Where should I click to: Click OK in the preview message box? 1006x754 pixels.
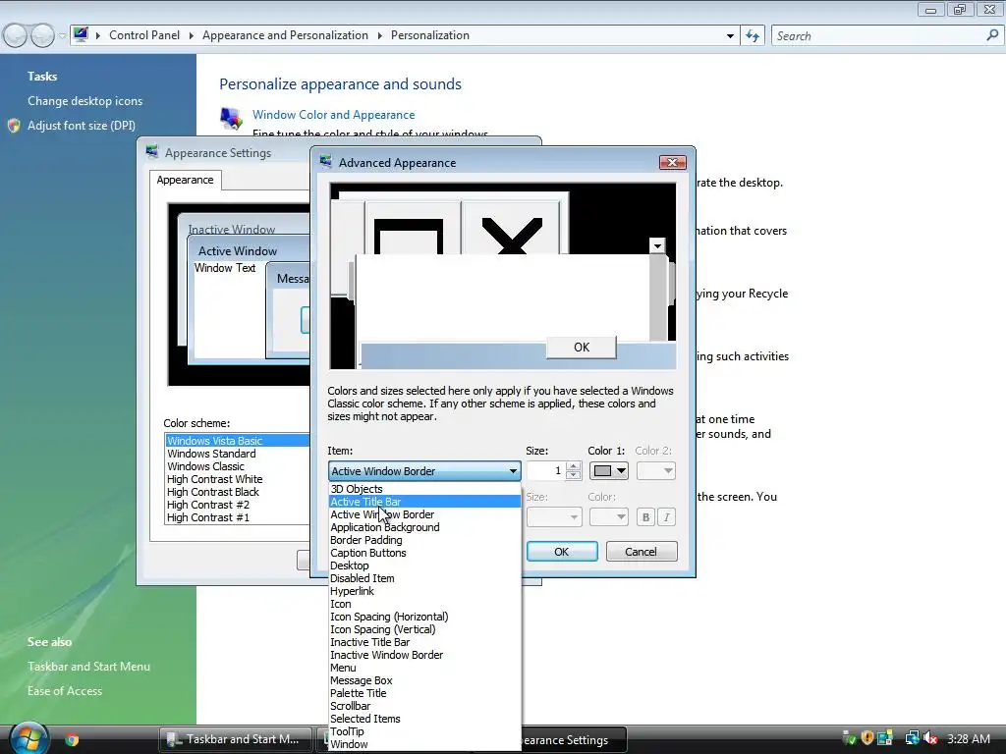pyautogui.click(x=582, y=347)
